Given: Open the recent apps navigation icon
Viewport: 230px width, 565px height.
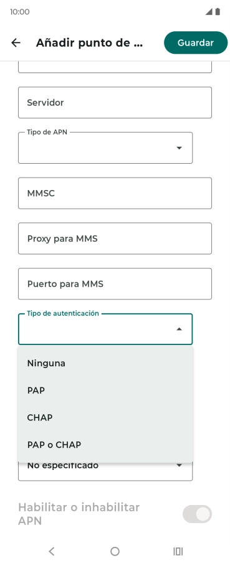Looking at the screenshot, I should point(178,551).
